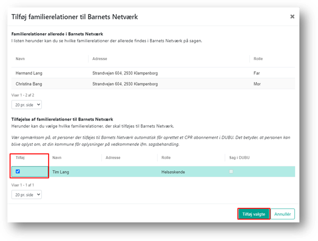The image size is (318, 241).
Task: Click Navn header in the lower table
Action: click(x=58, y=157)
